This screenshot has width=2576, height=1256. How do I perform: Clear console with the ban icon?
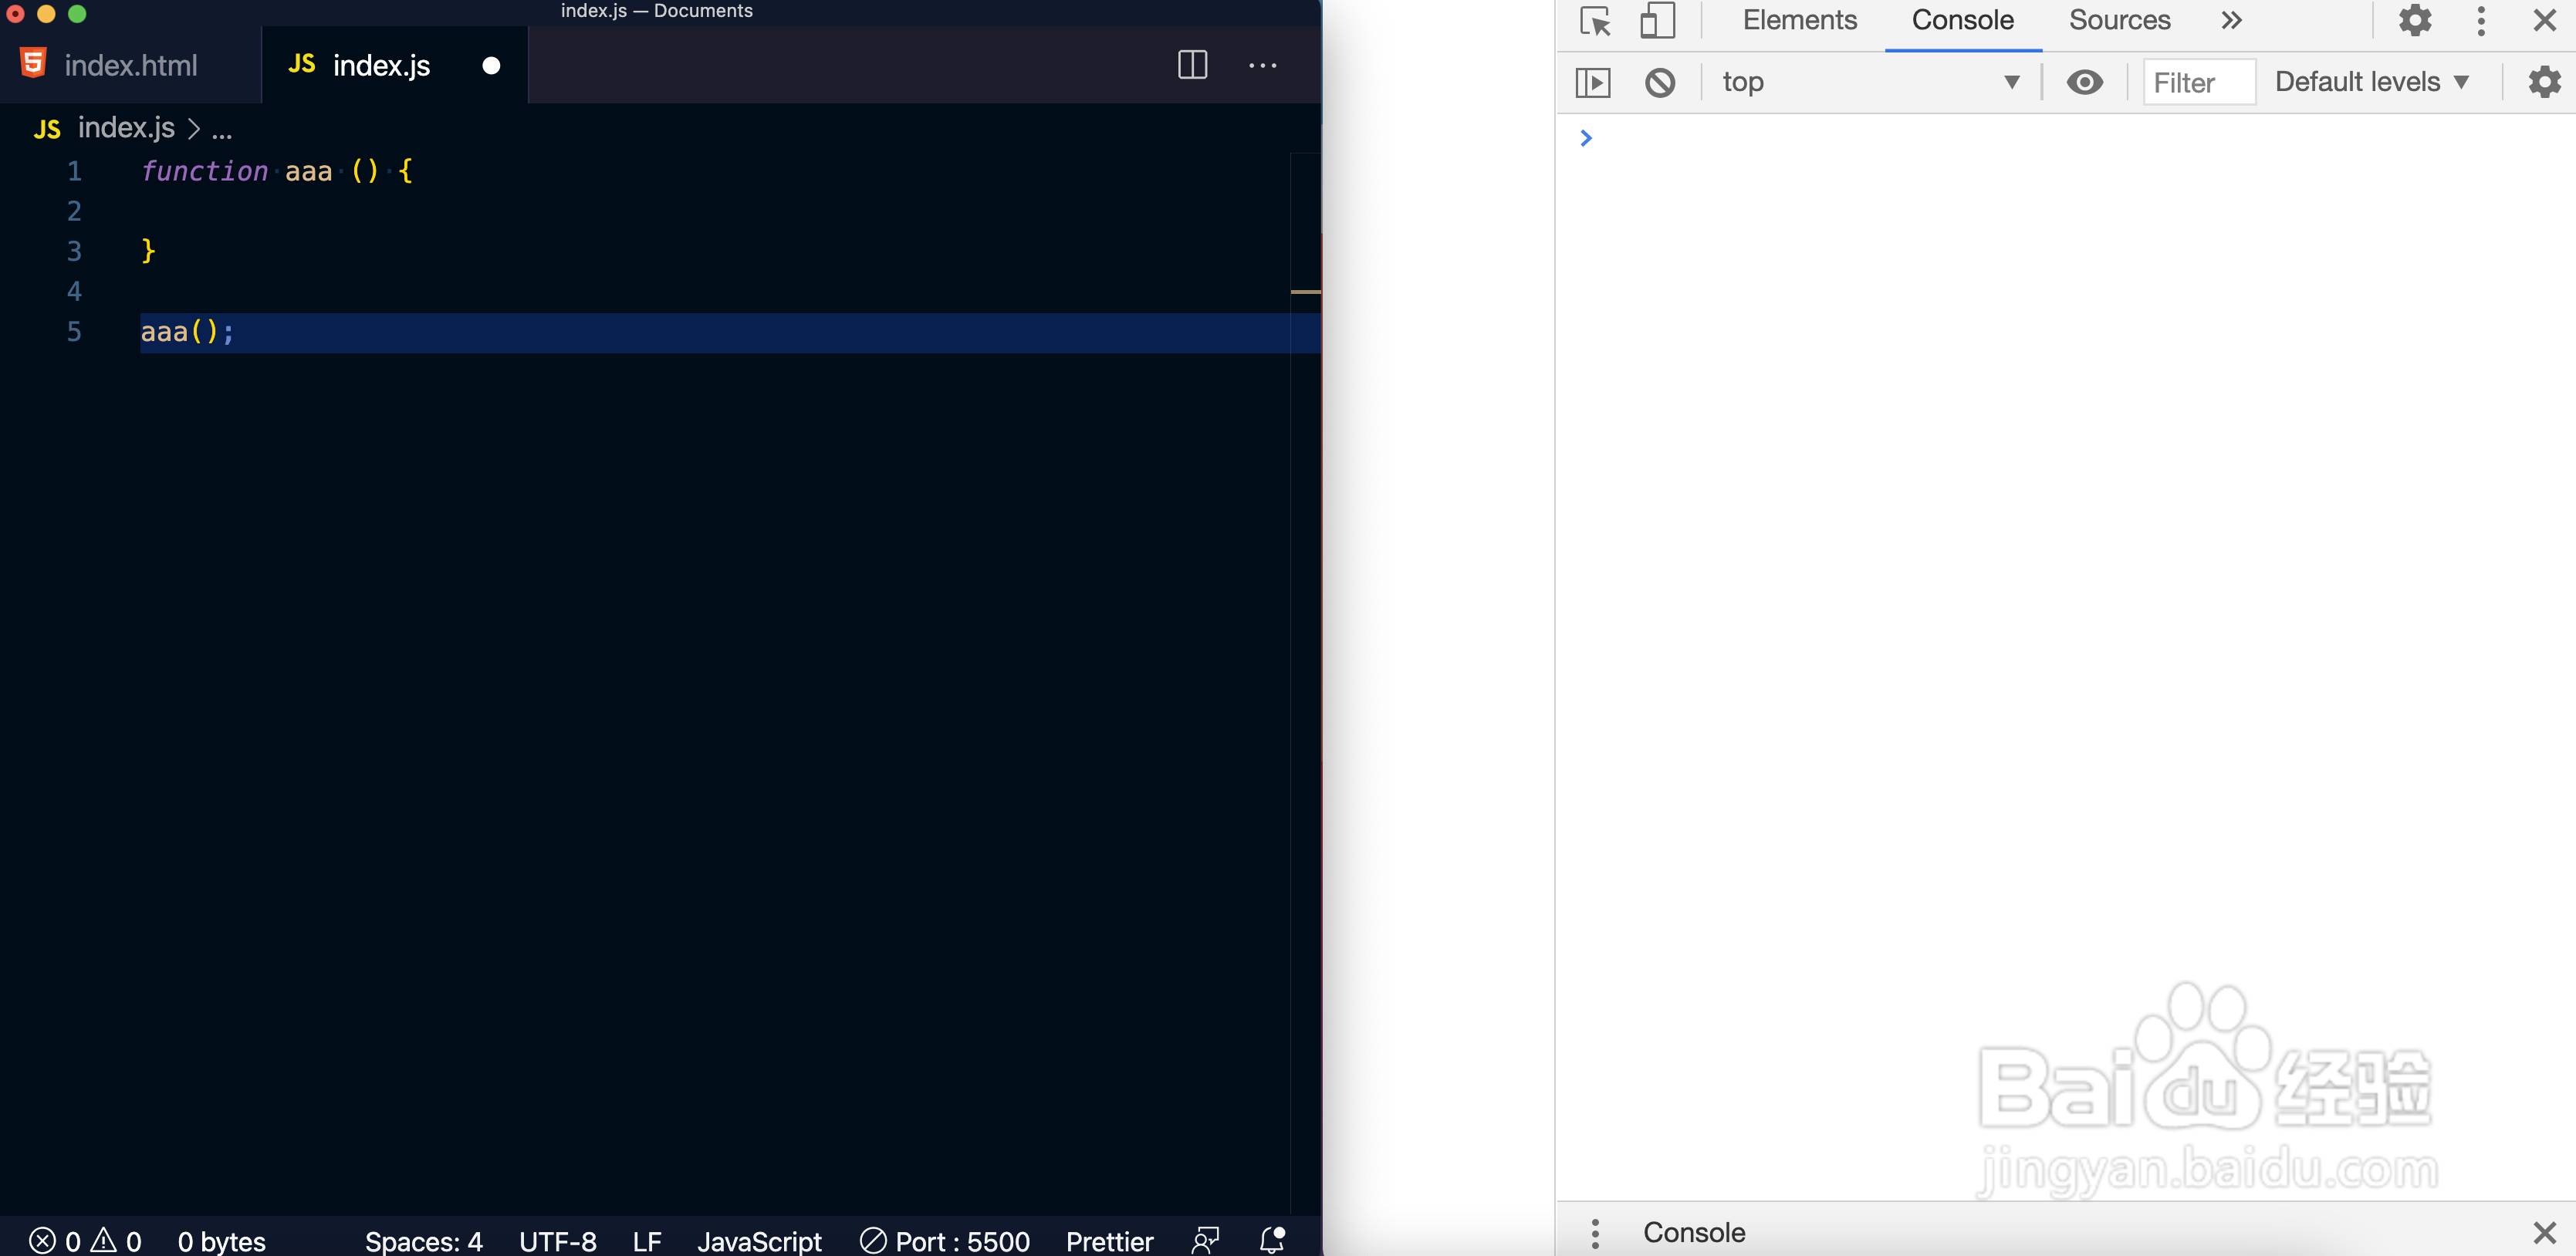[1659, 82]
